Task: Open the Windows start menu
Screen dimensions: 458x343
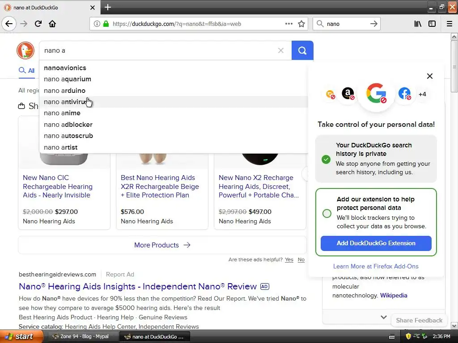Action: click(x=21, y=336)
